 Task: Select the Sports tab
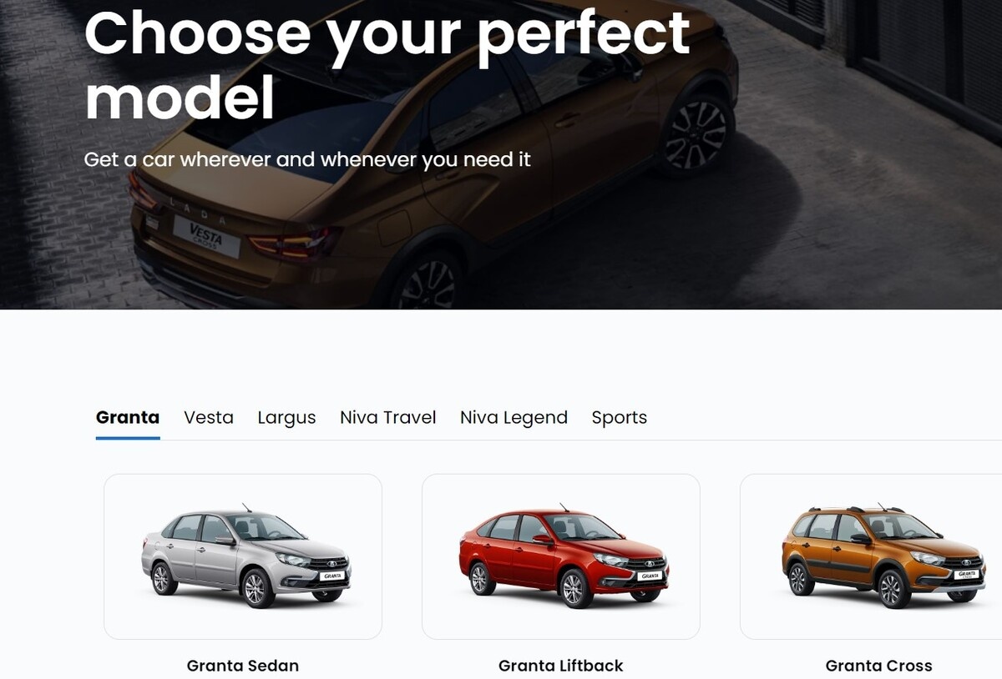pos(620,418)
